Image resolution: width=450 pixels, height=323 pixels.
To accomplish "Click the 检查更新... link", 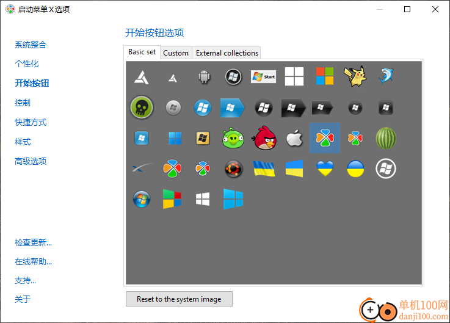I will 33,242.
